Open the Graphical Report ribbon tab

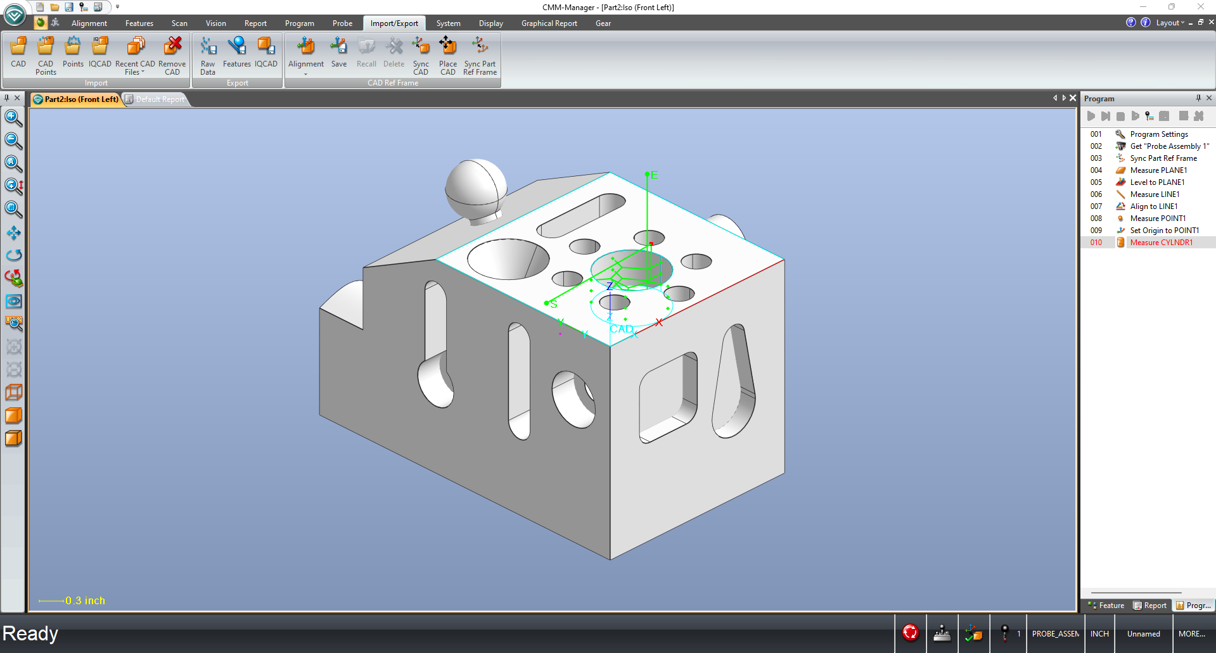pos(549,23)
